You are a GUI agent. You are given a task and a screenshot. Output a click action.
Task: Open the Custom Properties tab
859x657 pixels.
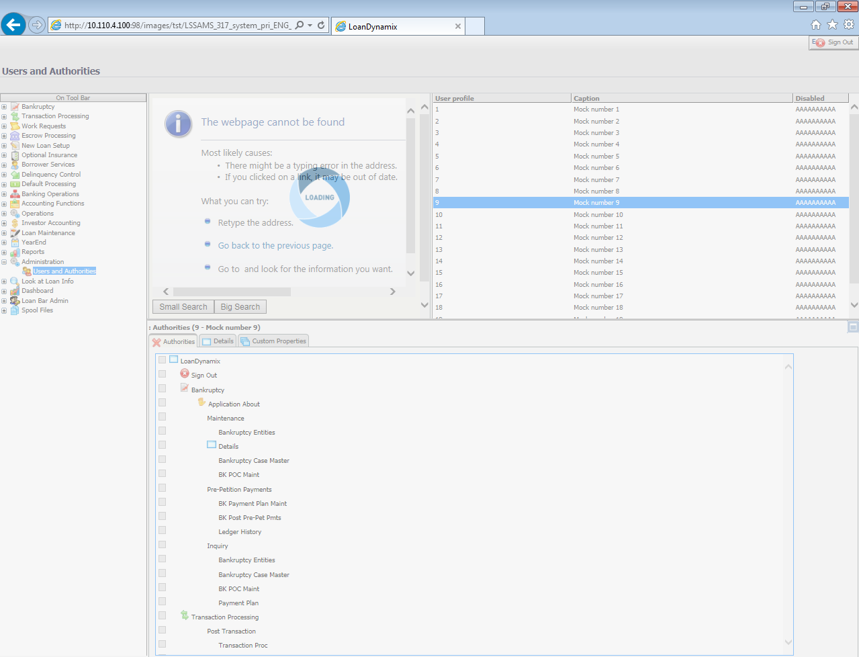273,341
